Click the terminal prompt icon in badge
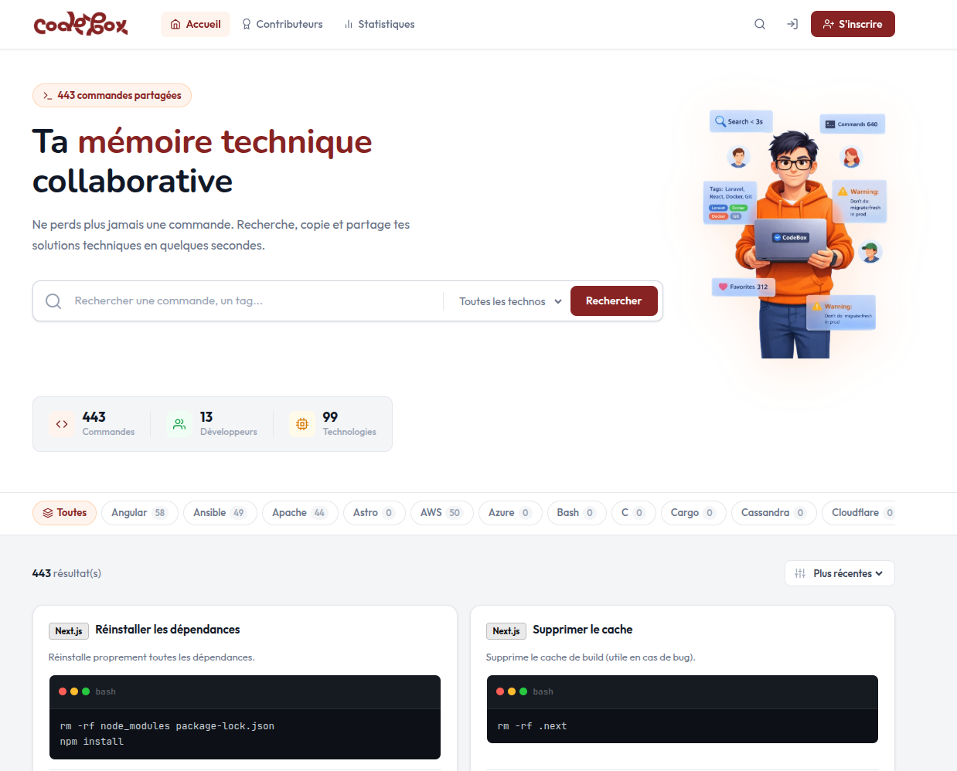This screenshot has width=957, height=771. point(48,96)
